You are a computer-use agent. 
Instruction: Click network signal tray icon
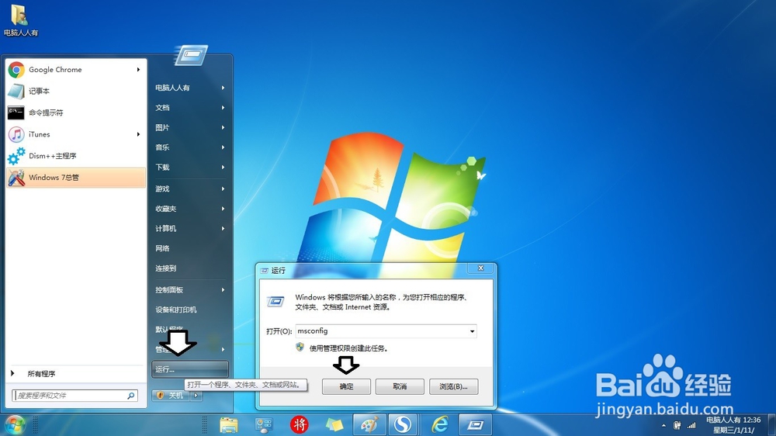click(x=691, y=425)
